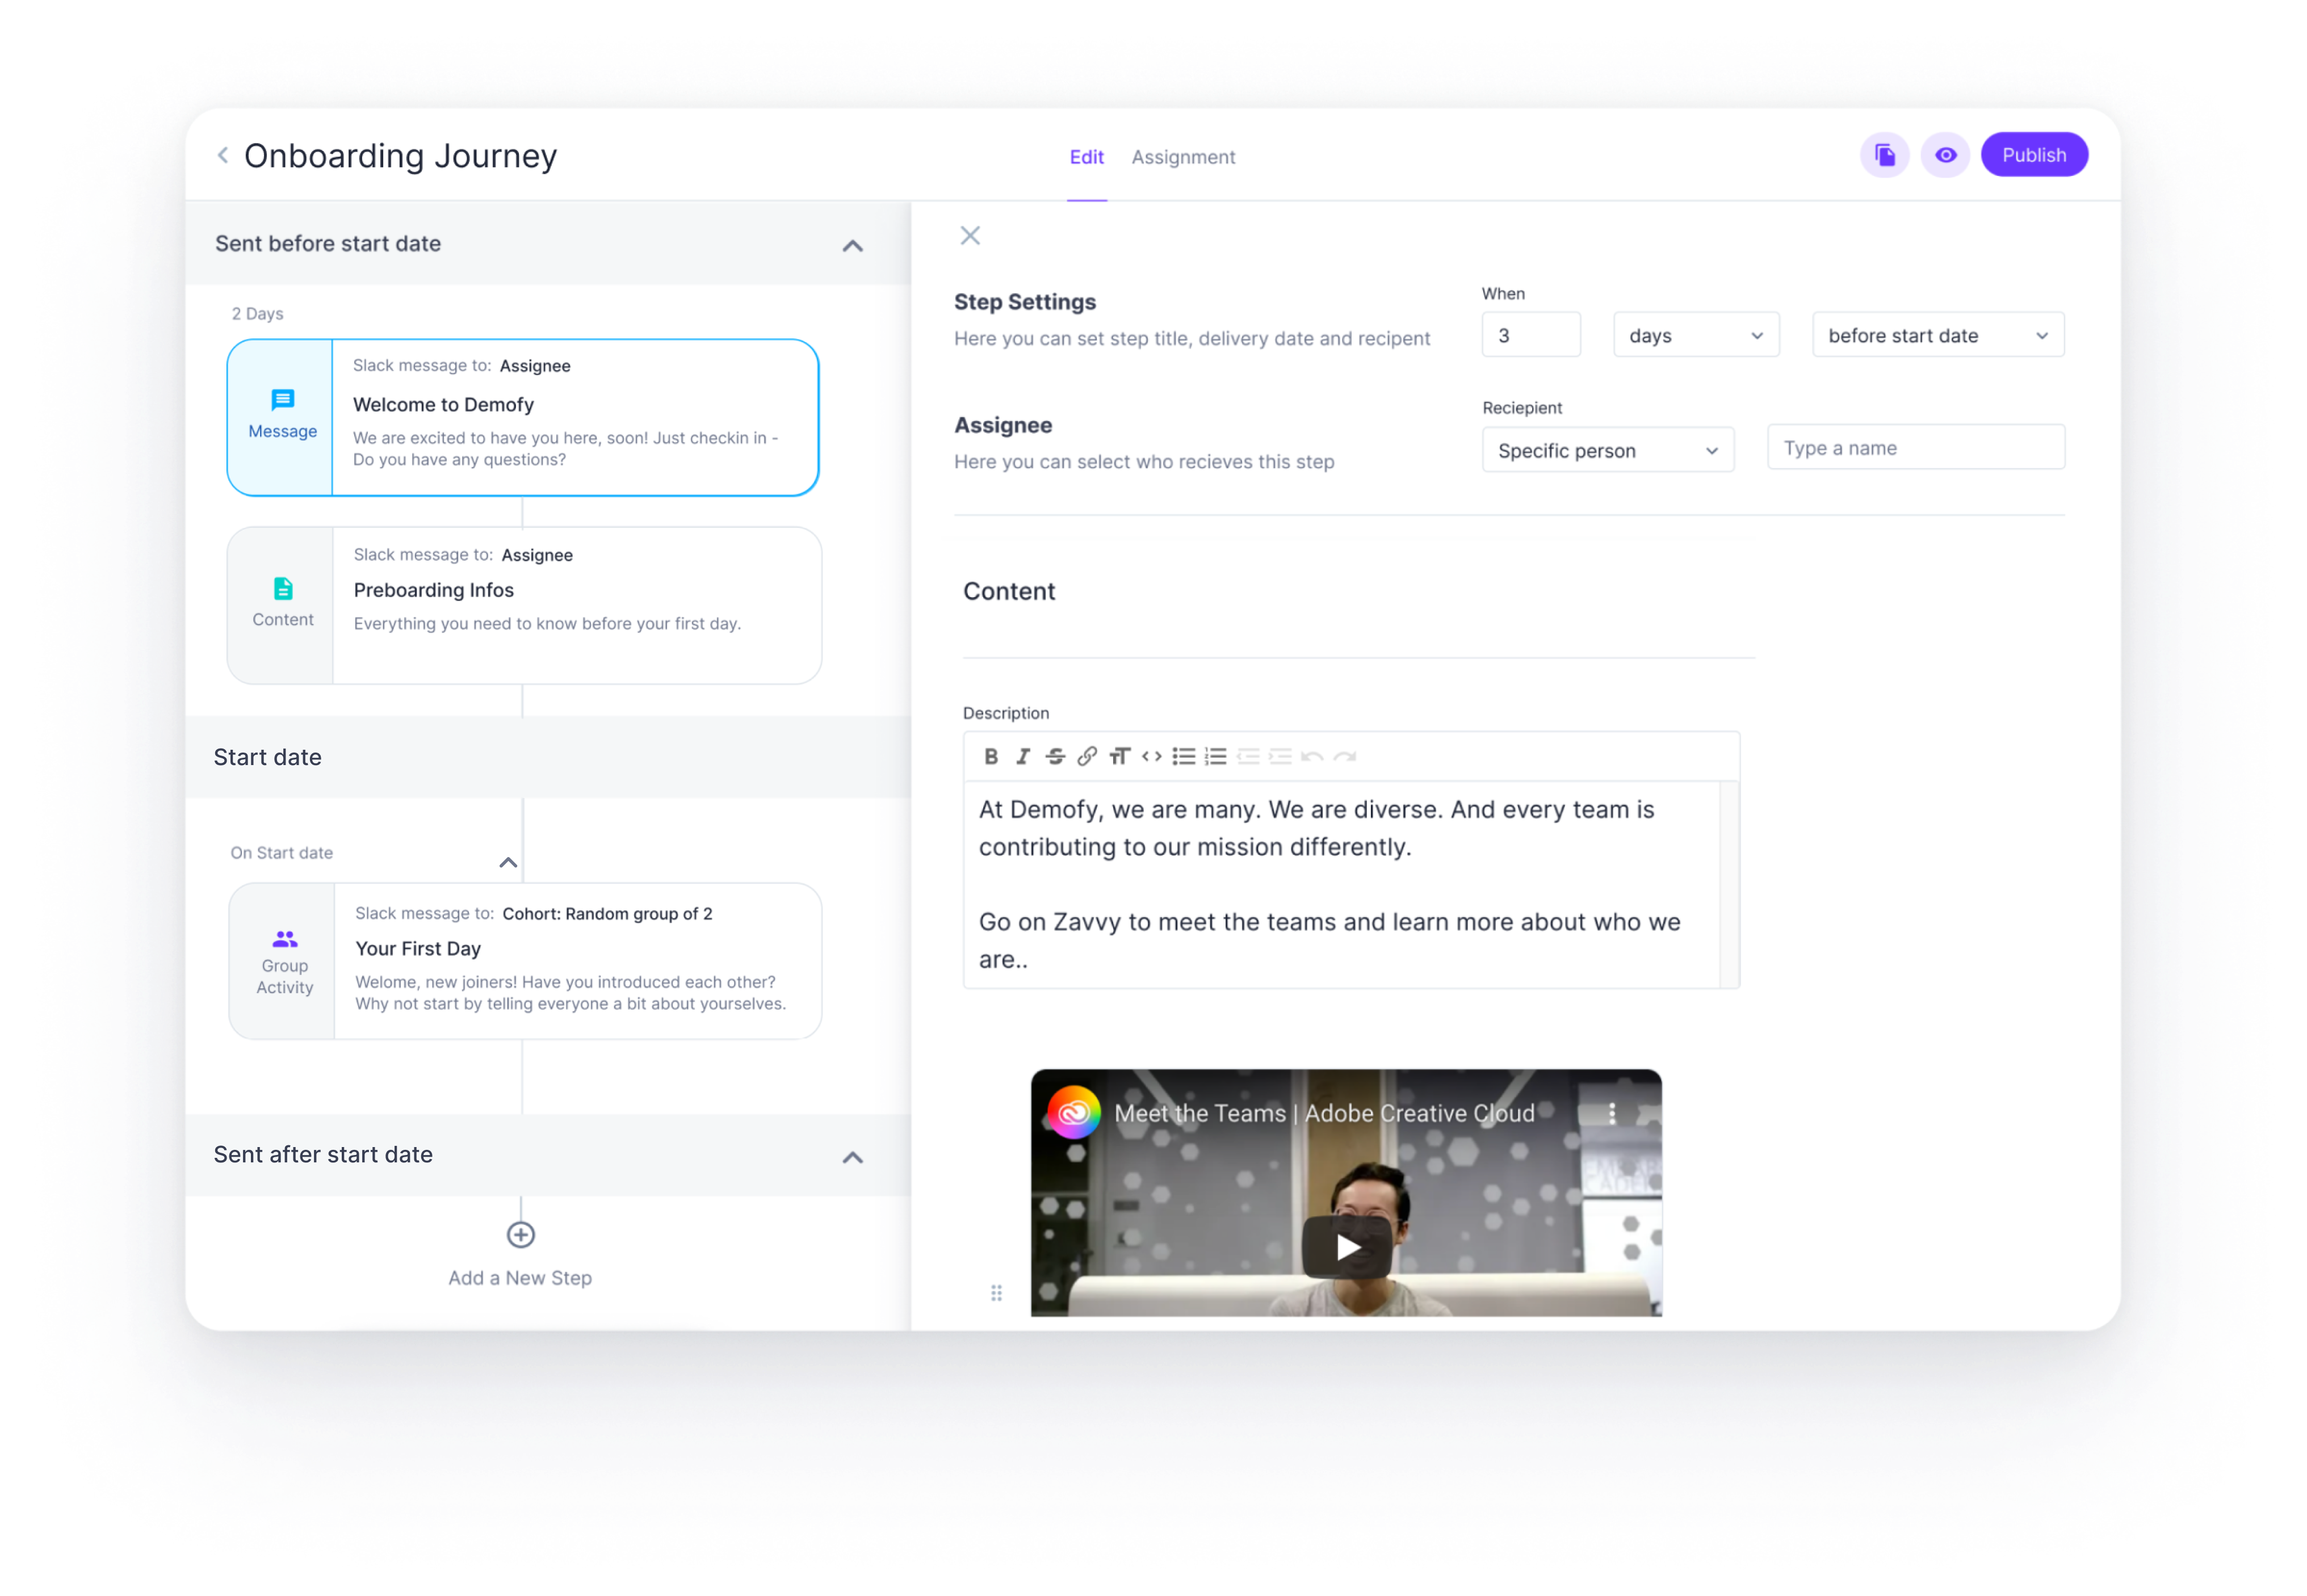Insert code block in description
Screen dimensions: 2307x1596
1151,756
